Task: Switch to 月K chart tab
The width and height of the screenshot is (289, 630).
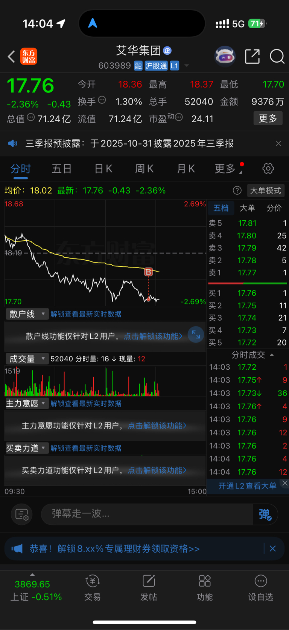Action: [x=186, y=169]
